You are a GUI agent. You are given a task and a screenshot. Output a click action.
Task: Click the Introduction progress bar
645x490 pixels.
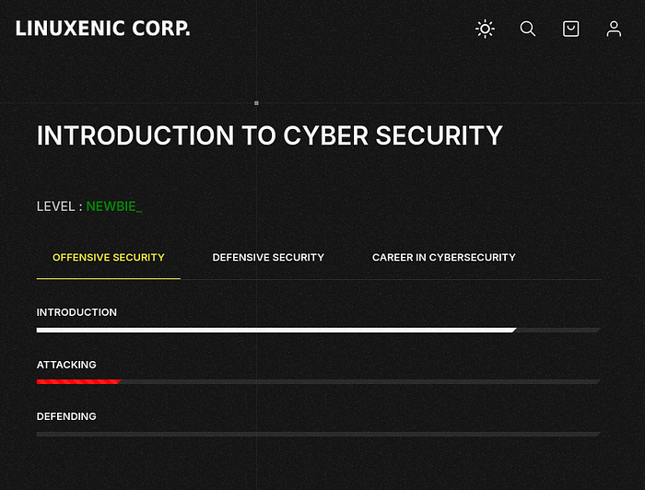point(319,330)
